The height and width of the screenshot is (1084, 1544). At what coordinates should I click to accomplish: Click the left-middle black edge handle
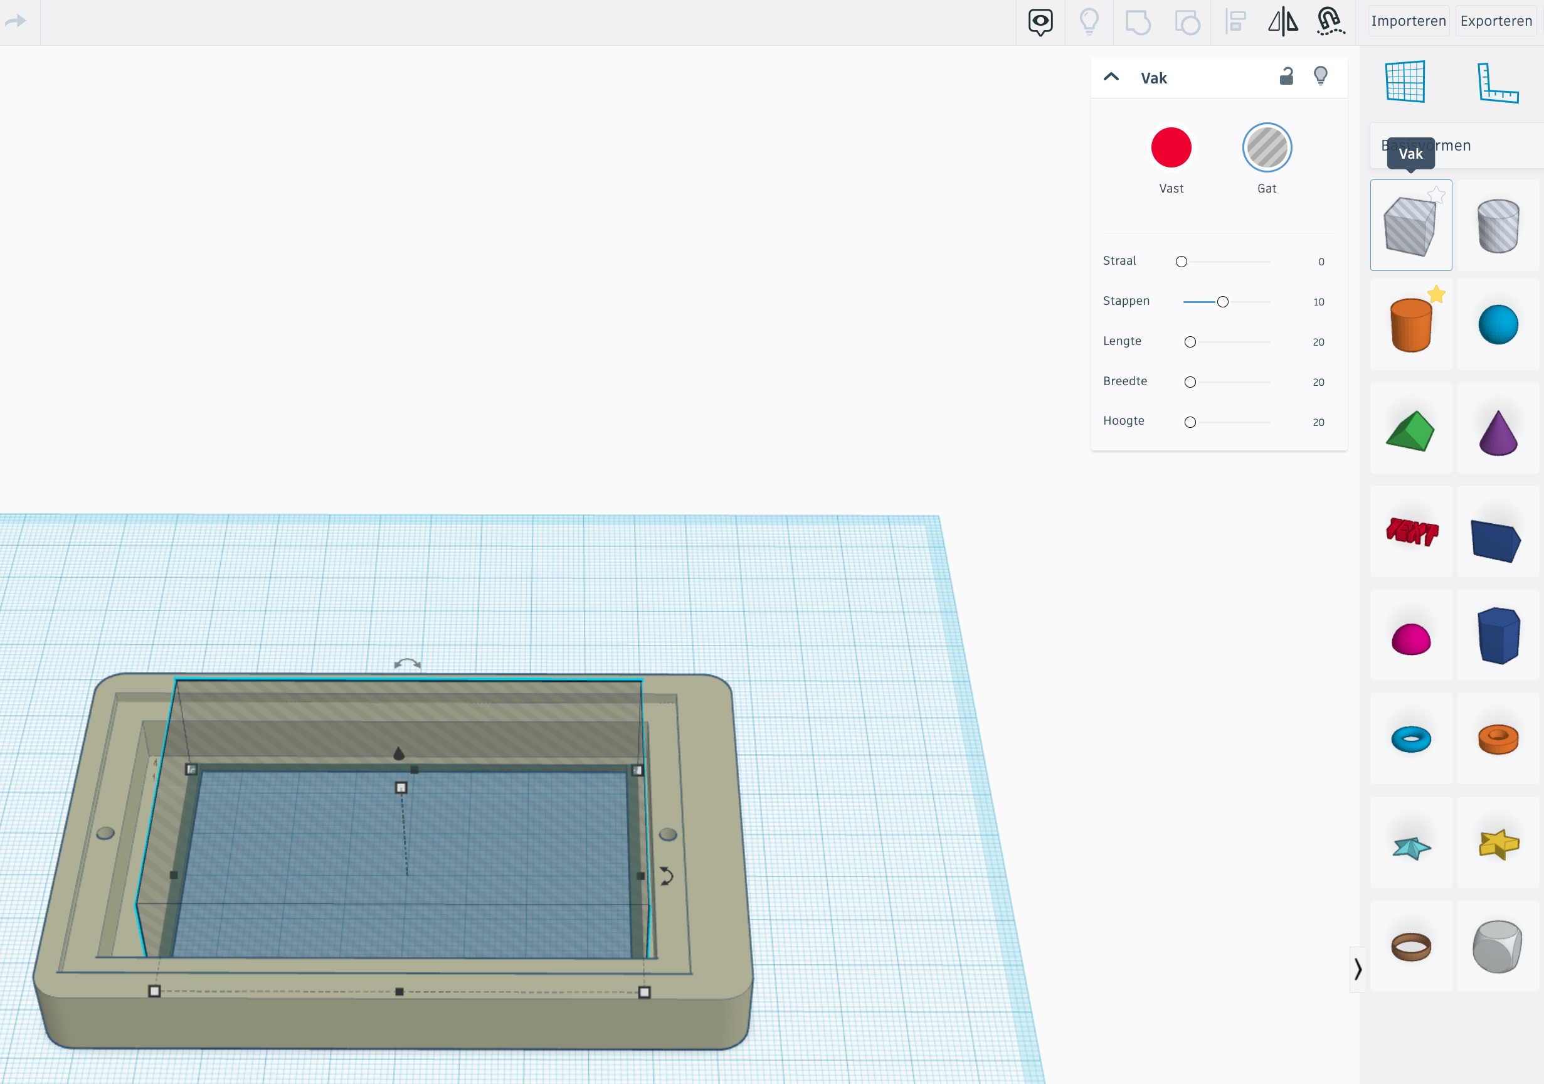click(x=174, y=874)
